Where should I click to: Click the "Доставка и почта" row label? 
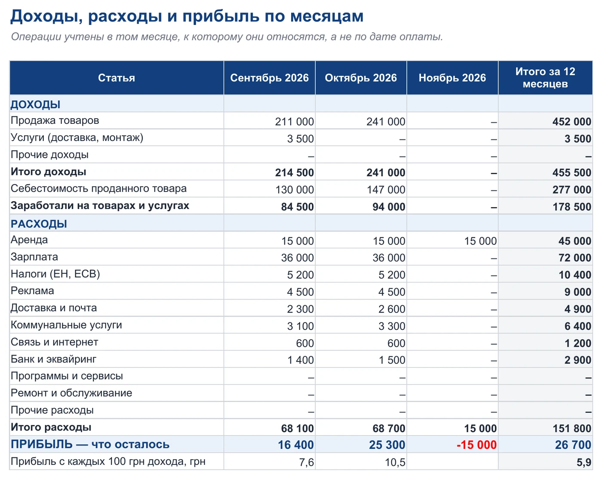[x=54, y=308]
